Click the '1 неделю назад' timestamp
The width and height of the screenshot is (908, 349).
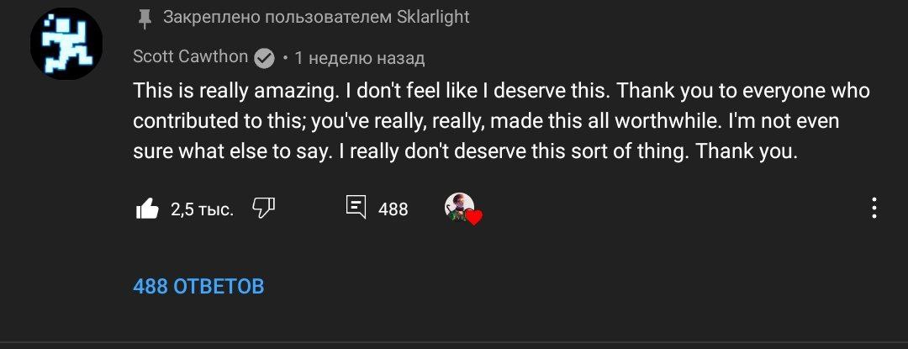359,58
